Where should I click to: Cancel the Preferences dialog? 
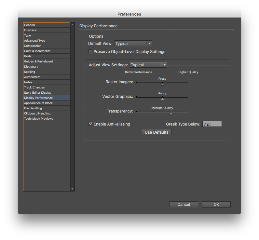pyautogui.click(x=184, y=204)
